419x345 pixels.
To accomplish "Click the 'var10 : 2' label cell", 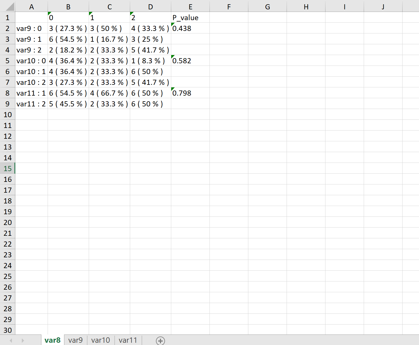I will (x=31, y=82).
